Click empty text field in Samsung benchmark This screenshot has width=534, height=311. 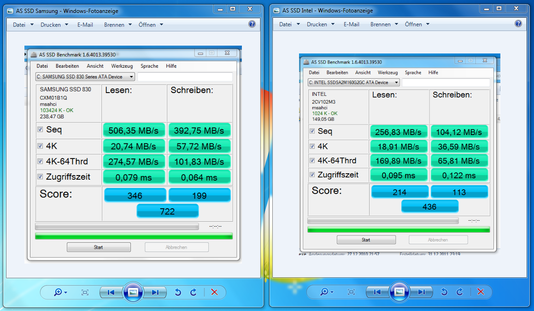(x=185, y=76)
